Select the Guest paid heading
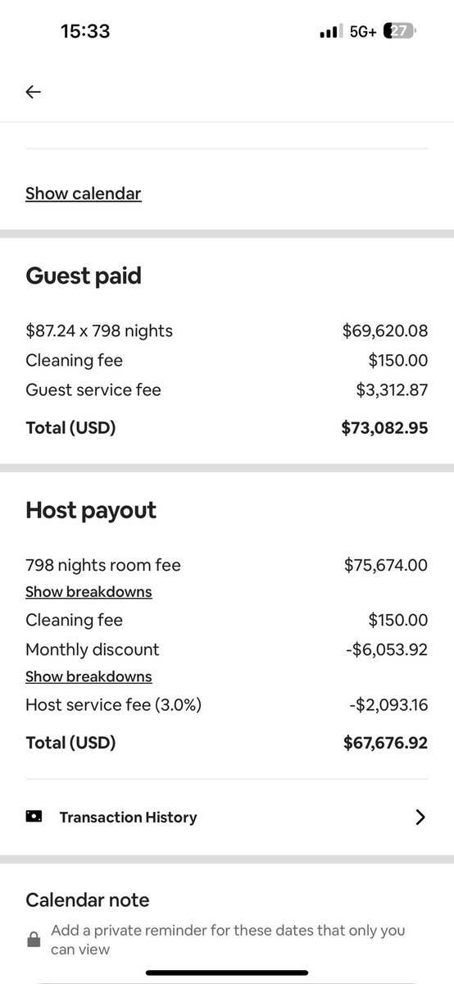454x984 pixels. 84,276
